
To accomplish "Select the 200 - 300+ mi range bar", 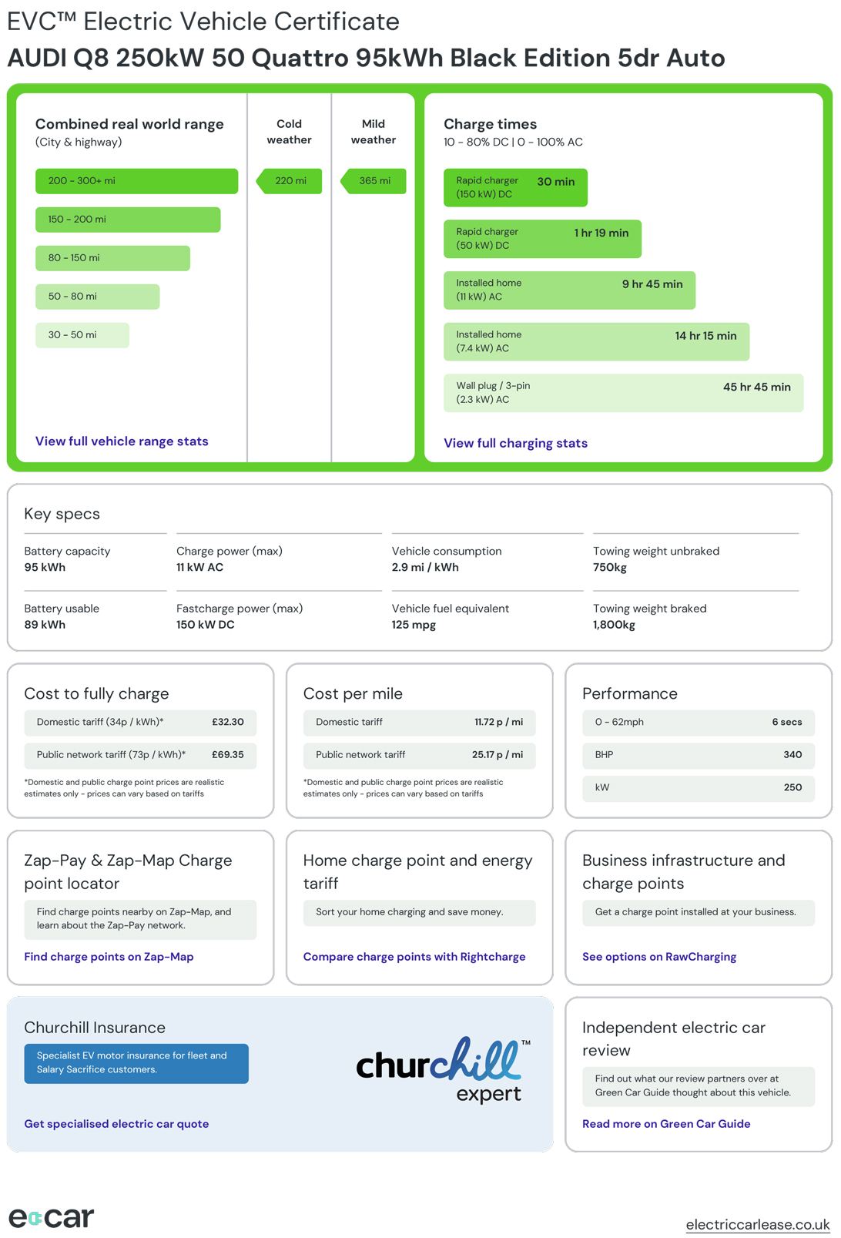I will pos(137,181).
